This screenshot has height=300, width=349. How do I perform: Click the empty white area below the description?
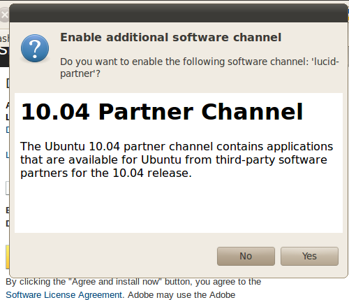coord(179,206)
